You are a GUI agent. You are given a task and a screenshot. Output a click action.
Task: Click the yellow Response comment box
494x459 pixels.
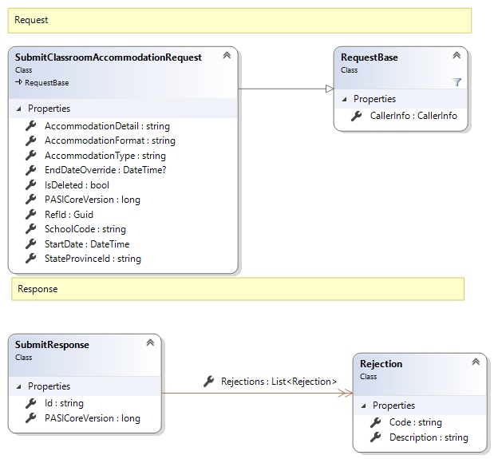tap(238, 289)
